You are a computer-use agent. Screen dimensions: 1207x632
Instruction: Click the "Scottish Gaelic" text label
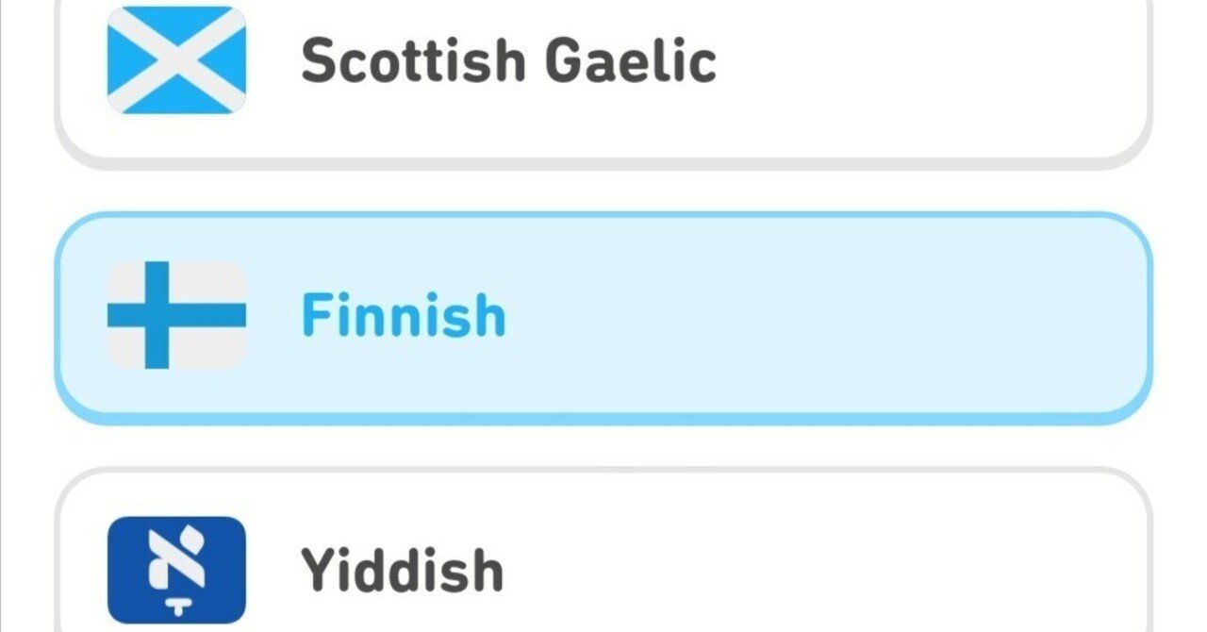(508, 61)
